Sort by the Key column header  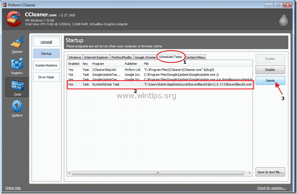[x=85, y=64]
